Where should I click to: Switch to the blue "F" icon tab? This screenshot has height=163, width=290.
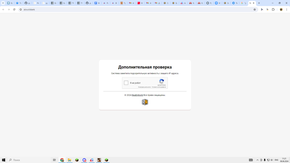tap(97, 3)
